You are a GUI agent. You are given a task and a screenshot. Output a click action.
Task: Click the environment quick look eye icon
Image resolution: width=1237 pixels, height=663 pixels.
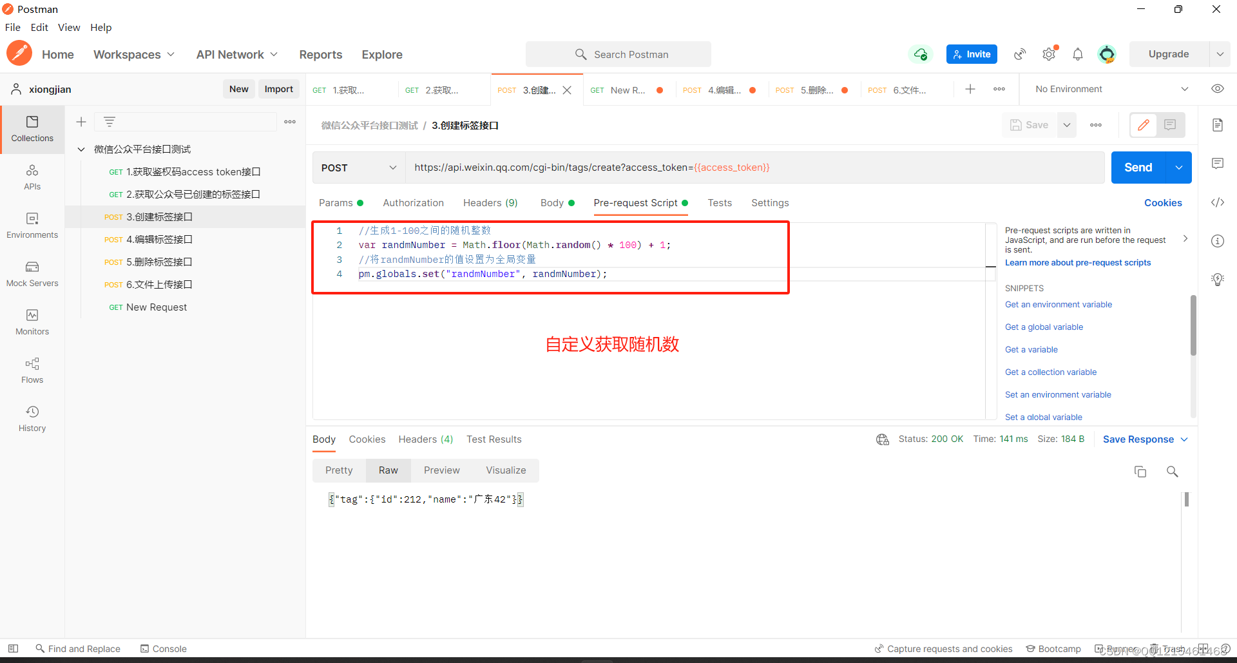[x=1218, y=89]
